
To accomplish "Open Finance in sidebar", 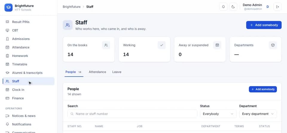I will tap(29, 98).
